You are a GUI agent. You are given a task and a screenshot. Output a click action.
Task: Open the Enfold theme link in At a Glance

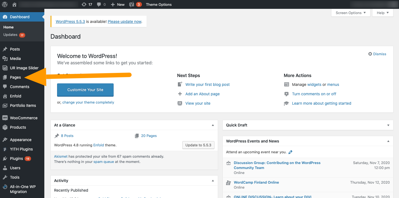coord(99,145)
